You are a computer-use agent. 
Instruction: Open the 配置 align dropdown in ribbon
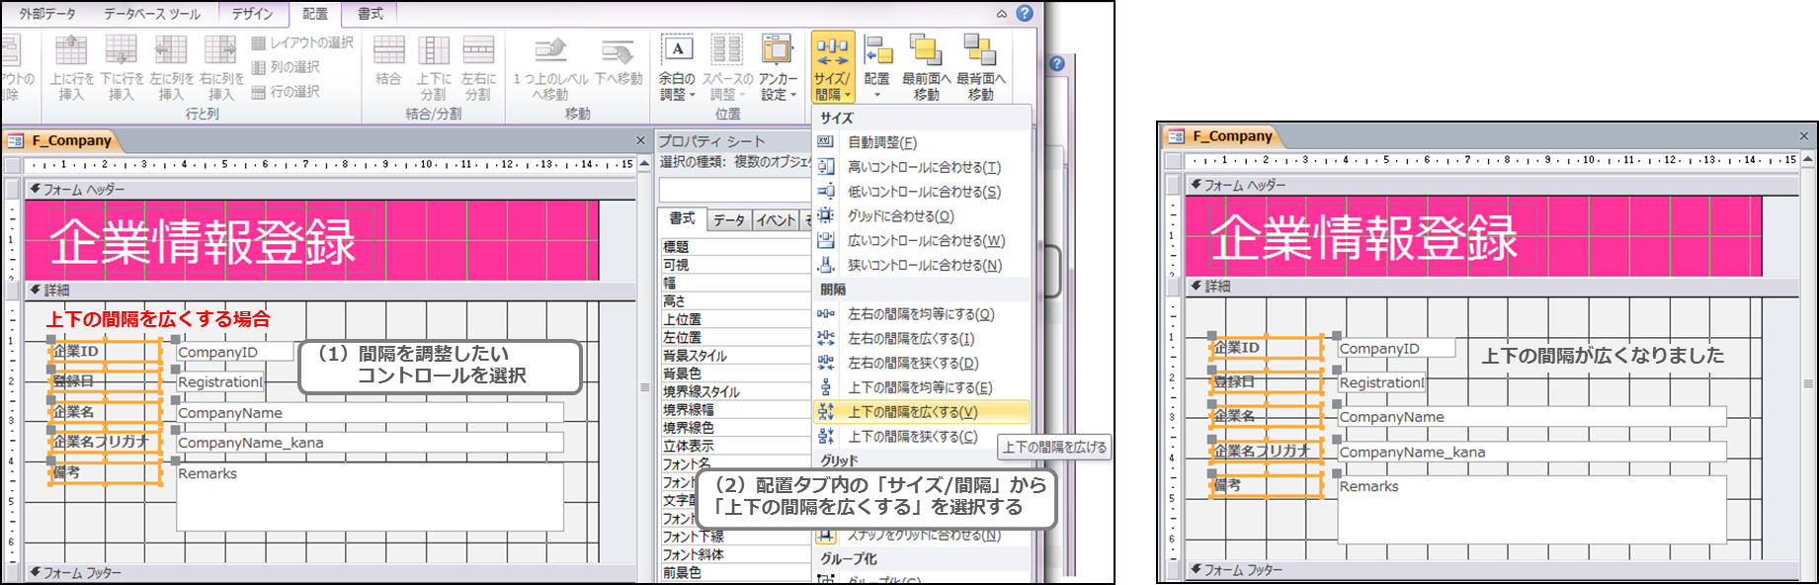(876, 67)
